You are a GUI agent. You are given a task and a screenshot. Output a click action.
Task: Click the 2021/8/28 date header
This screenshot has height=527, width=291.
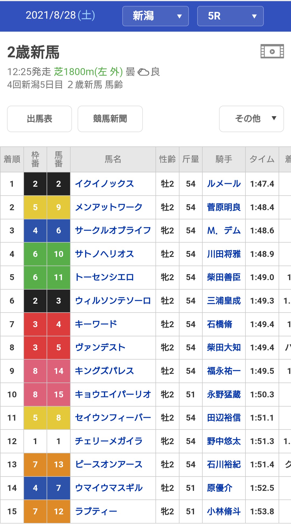[x=60, y=15]
